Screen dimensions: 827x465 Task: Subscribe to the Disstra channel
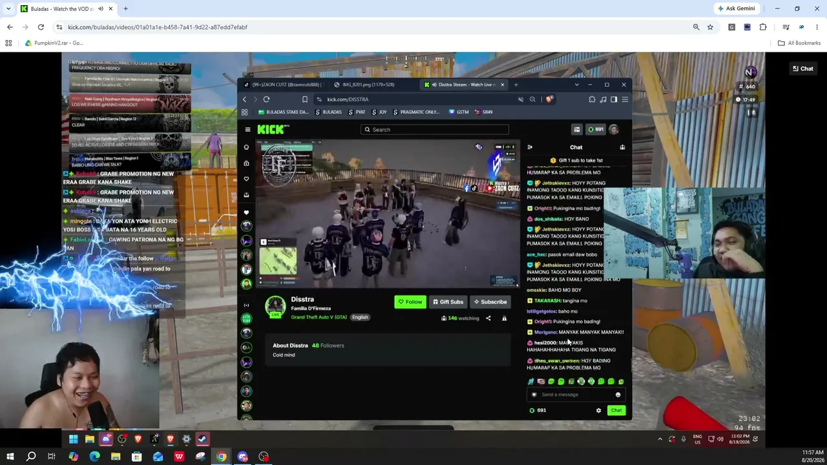490,302
